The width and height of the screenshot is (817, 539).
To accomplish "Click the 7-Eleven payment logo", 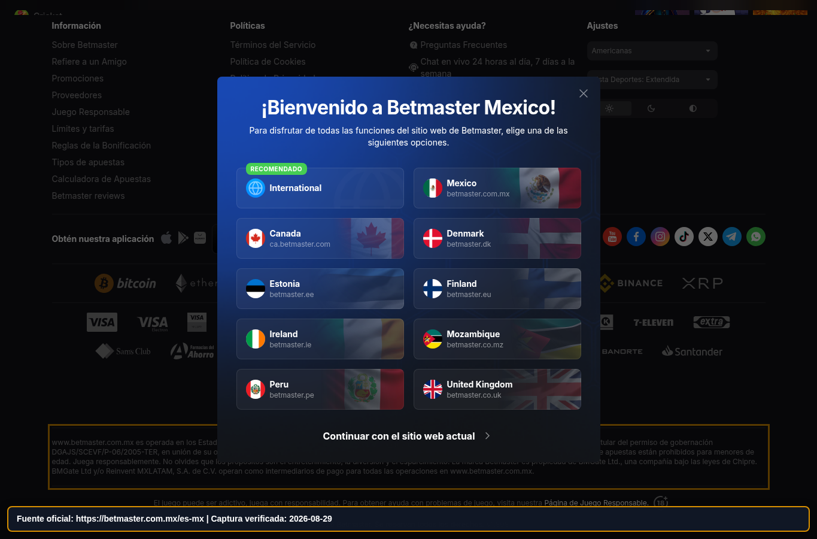I will (x=653, y=322).
